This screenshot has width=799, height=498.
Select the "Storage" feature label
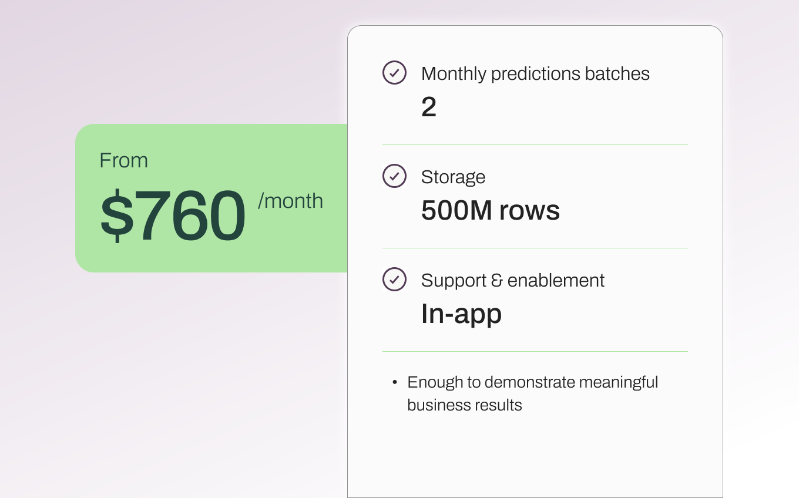(x=453, y=177)
